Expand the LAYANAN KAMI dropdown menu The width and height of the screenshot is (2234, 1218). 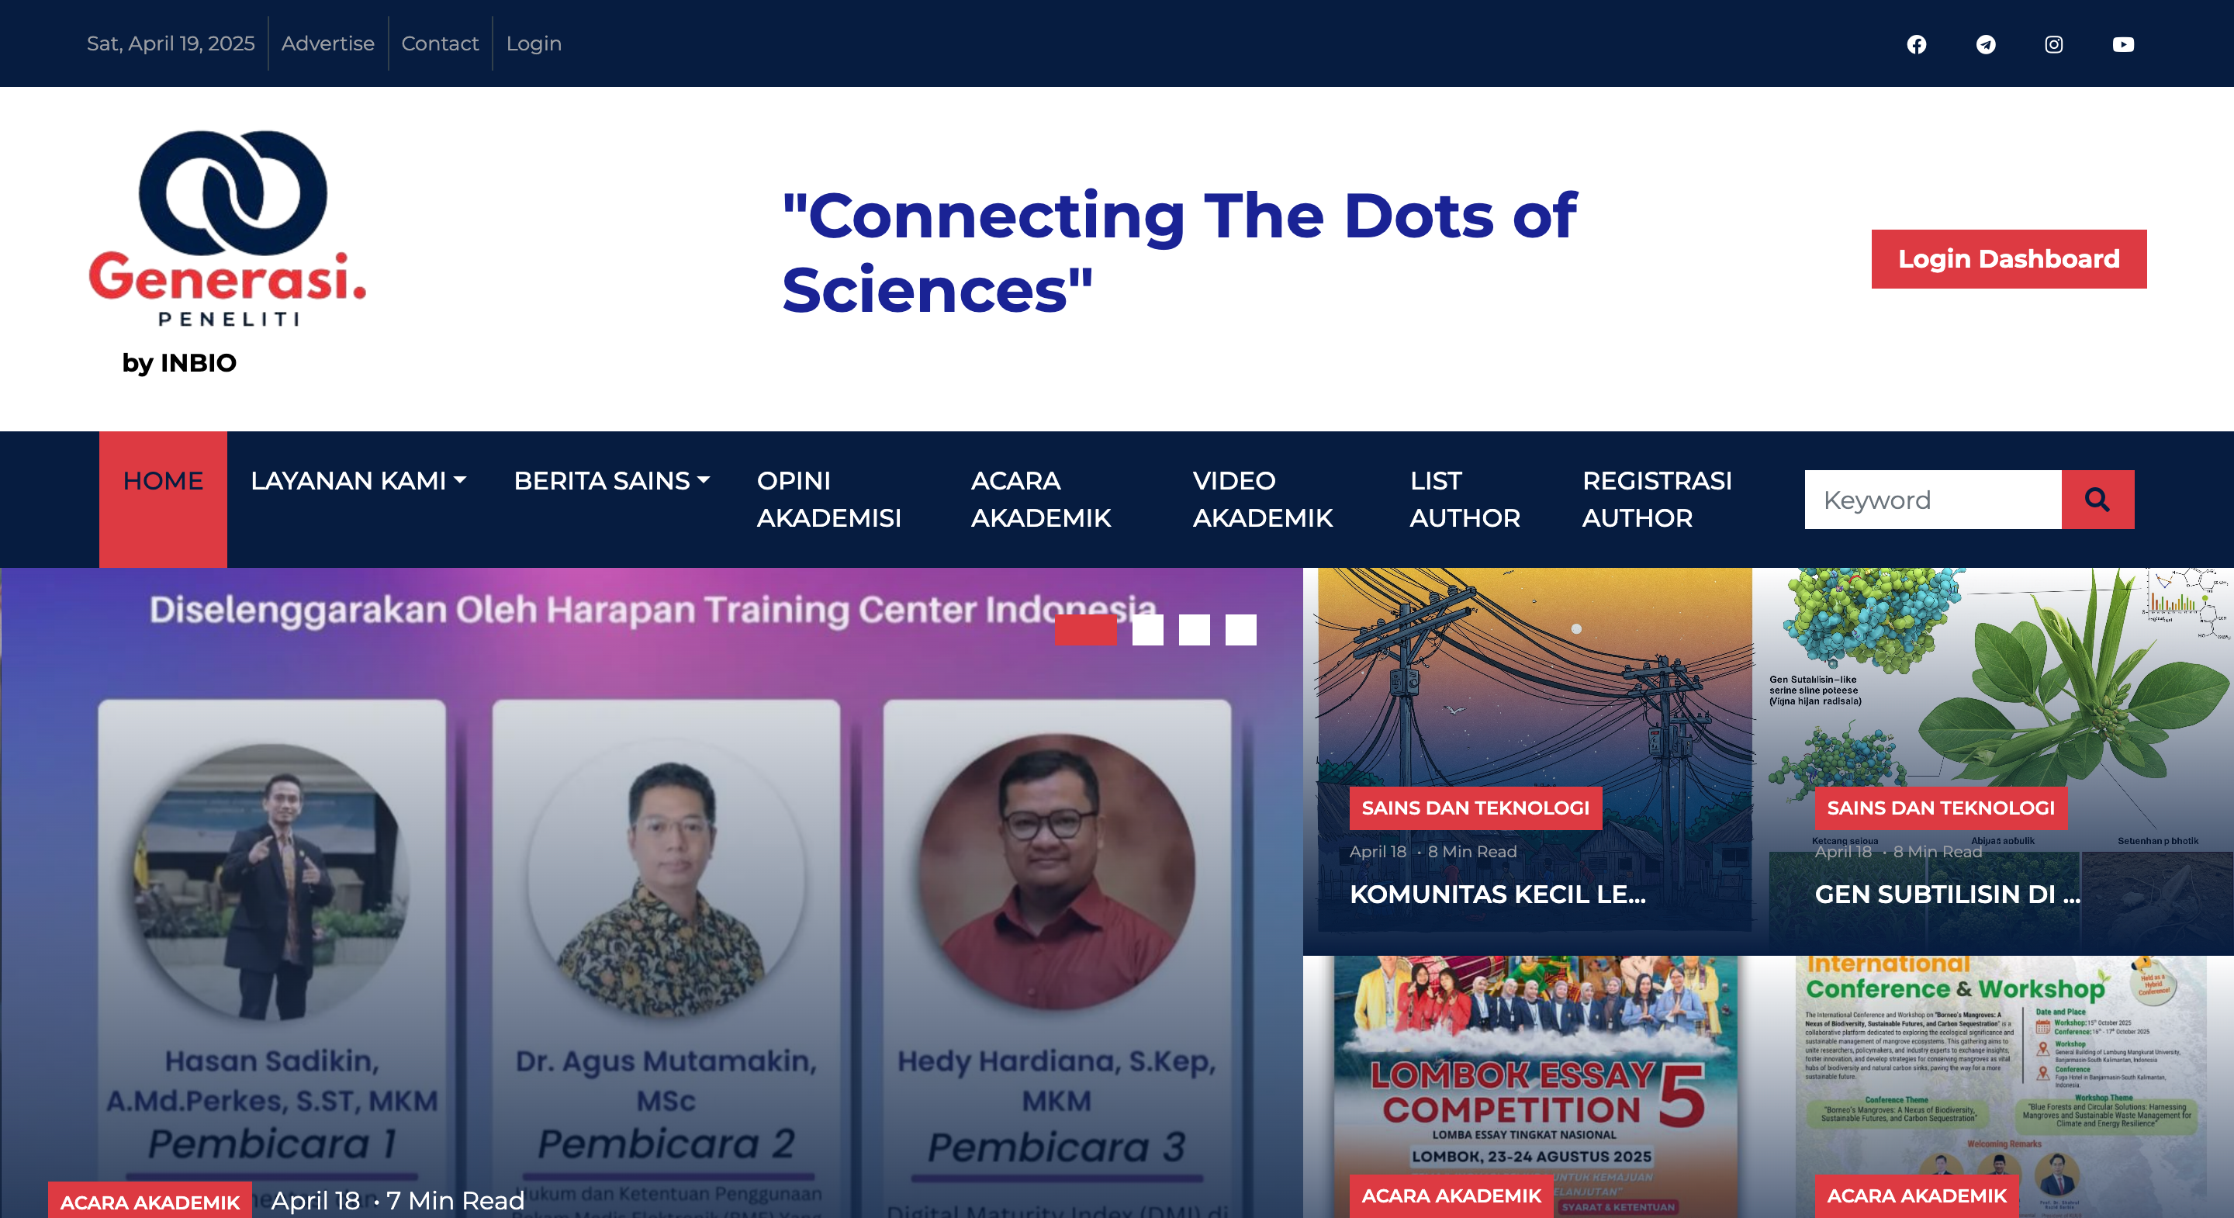coord(358,481)
